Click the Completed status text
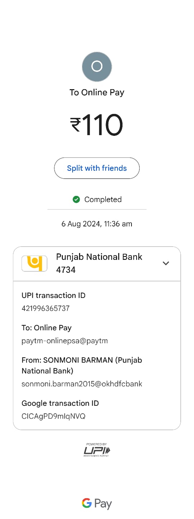Viewport: 194px width, 519px height. coord(103,199)
